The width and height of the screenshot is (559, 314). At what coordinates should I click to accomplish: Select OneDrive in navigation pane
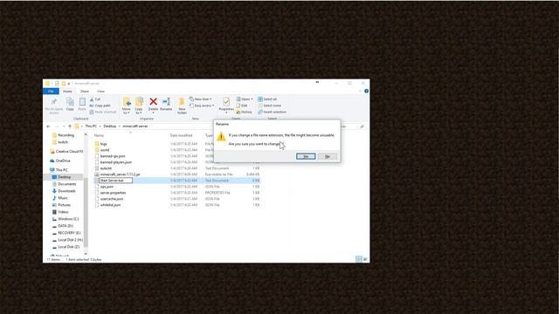60,160
